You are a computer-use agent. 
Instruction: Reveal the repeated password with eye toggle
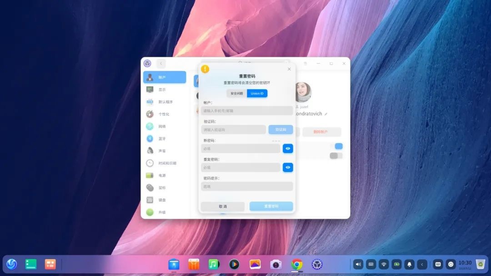(287, 168)
